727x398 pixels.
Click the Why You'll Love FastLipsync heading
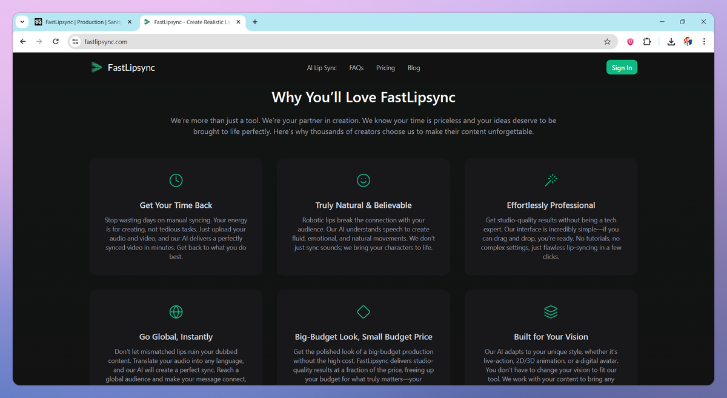pos(363,98)
